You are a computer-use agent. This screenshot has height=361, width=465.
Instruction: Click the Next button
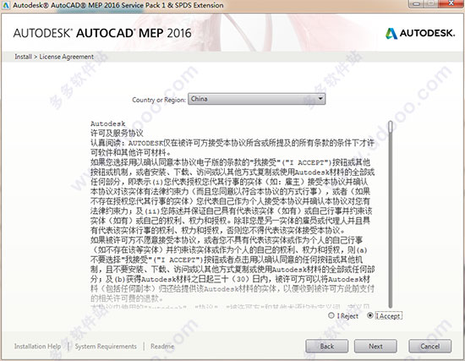[x=375, y=347]
